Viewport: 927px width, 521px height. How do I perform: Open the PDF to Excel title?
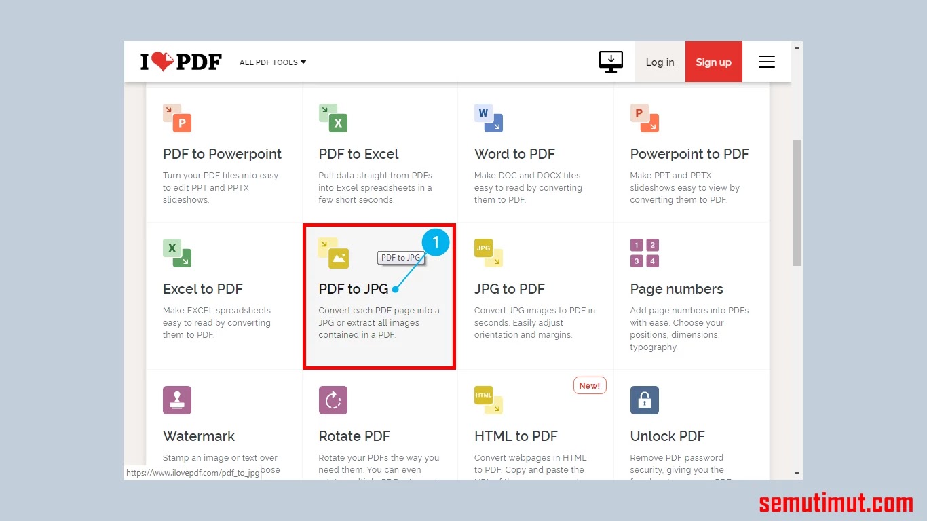(358, 154)
